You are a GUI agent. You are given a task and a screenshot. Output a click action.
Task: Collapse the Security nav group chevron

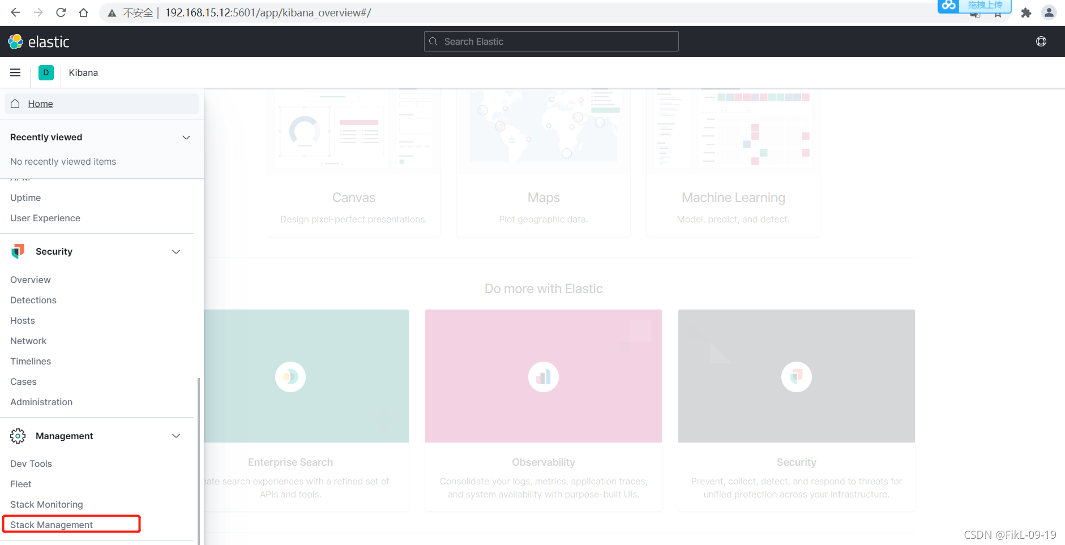pos(176,252)
